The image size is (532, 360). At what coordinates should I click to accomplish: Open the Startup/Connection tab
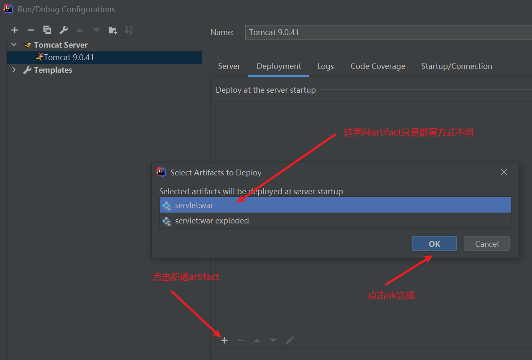(x=456, y=66)
